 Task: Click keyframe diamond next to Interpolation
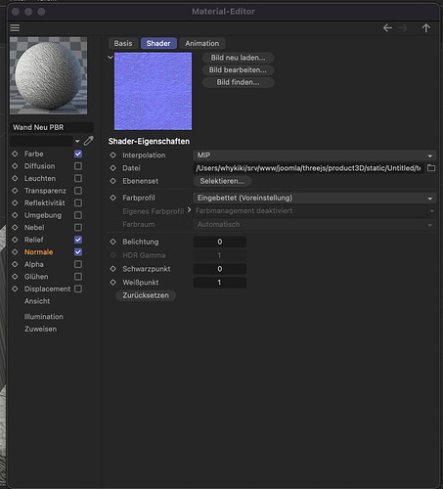pos(113,156)
